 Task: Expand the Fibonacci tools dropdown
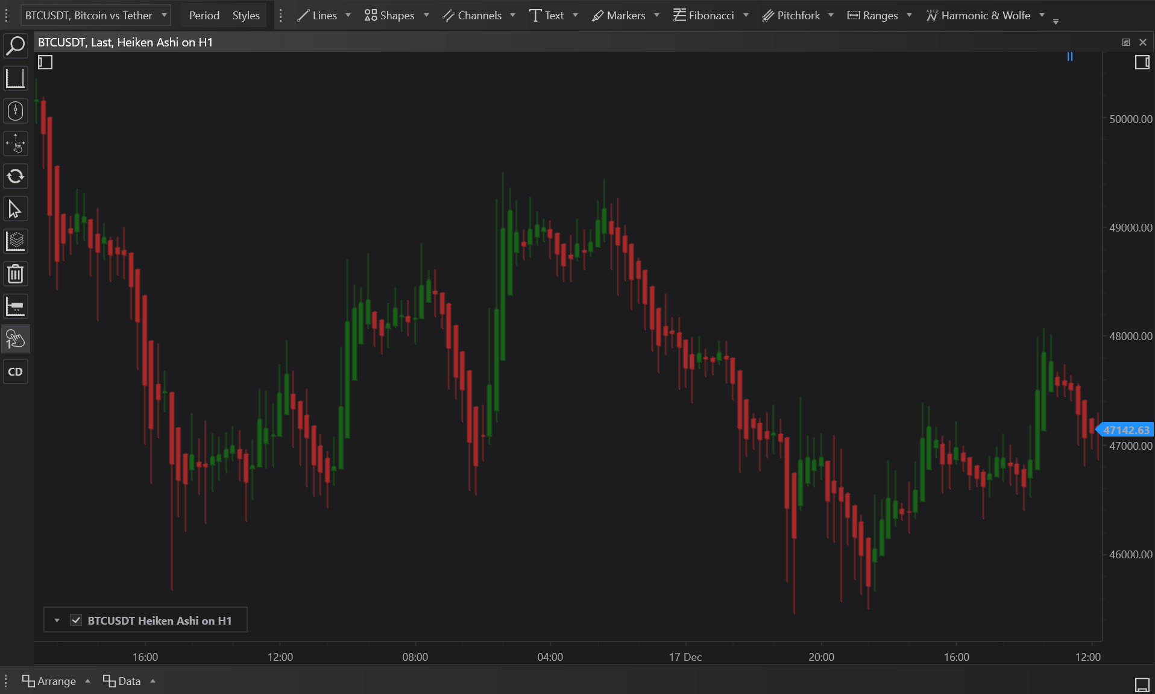(x=746, y=15)
